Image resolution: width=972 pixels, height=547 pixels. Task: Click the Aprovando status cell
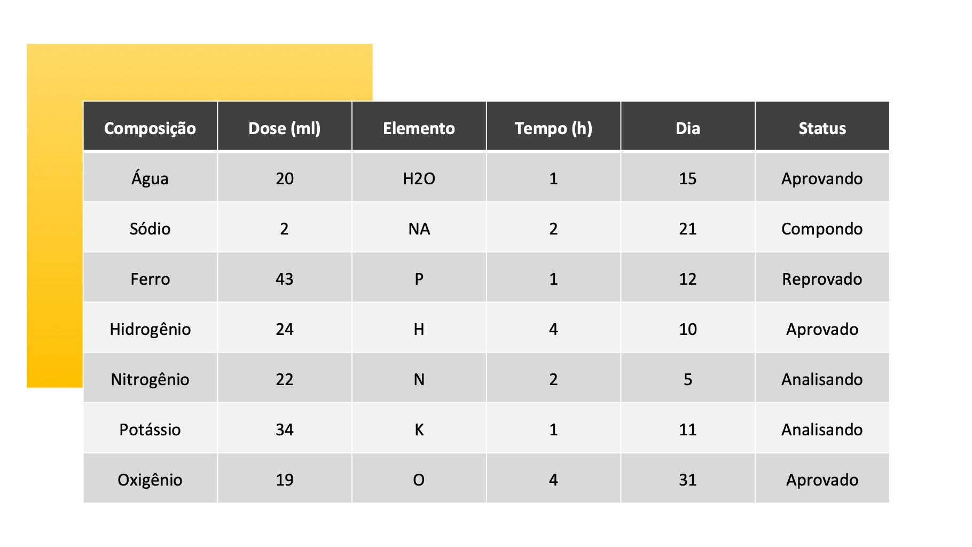click(822, 178)
